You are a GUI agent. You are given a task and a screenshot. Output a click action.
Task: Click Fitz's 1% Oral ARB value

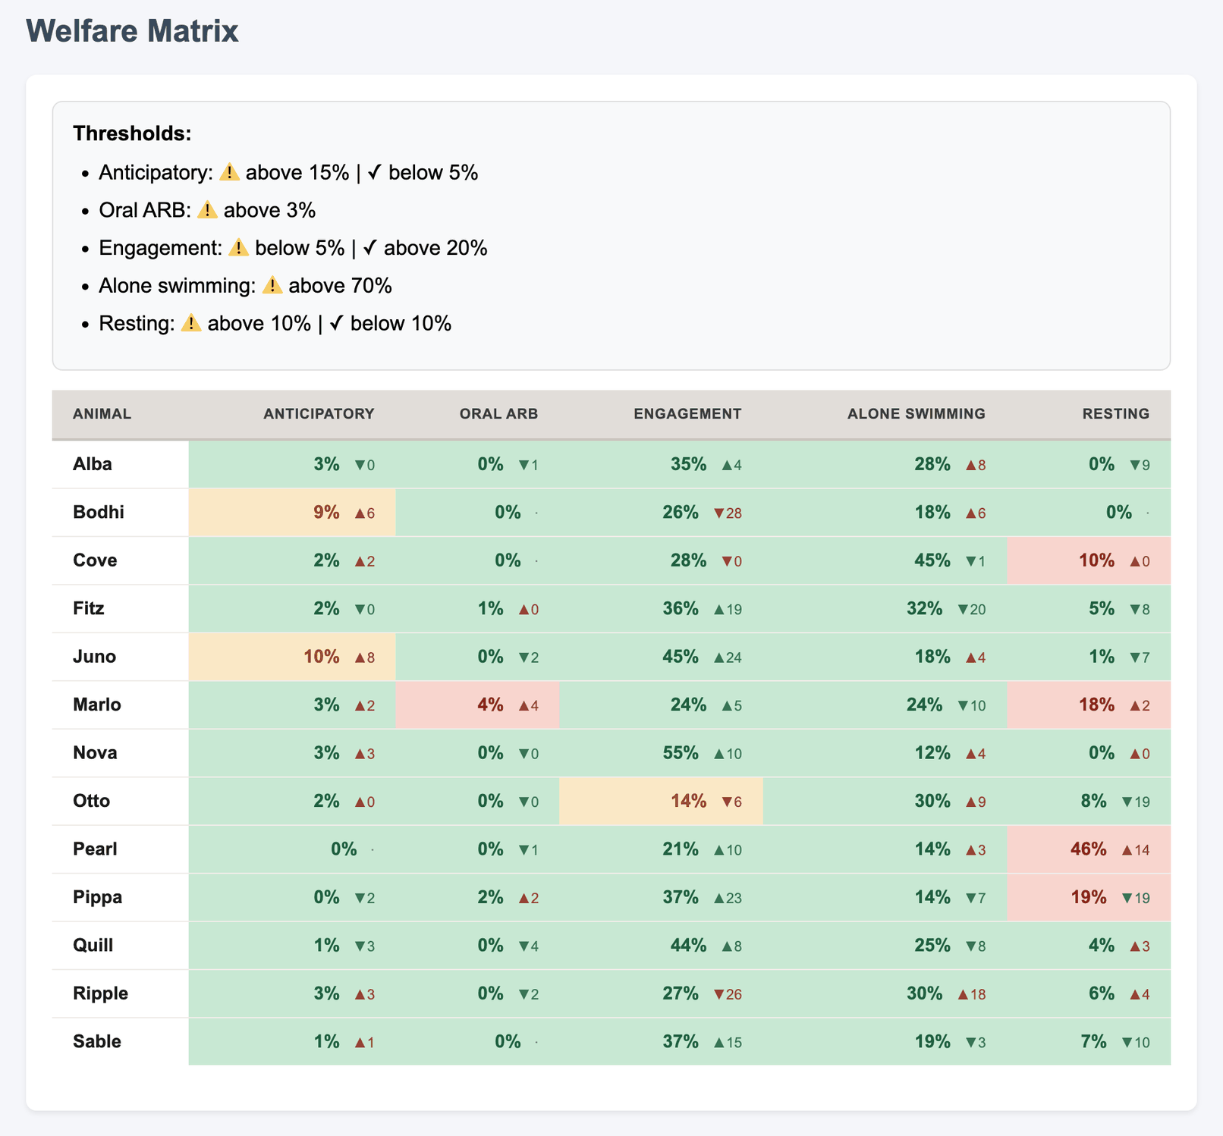pyautogui.click(x=491, y=608)
